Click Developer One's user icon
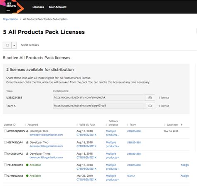Image resolution: width=197 pixels, height=188 pixels. click(27, 131)
